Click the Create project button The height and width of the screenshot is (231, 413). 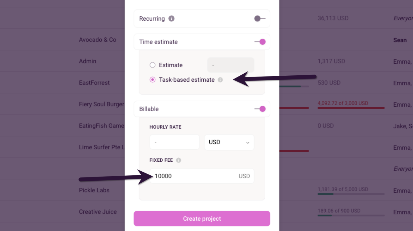pyautogui.click(x=202, y=218)
